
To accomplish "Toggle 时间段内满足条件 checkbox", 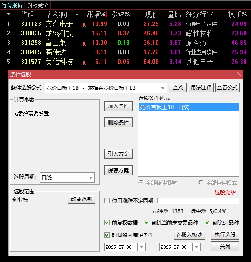I will tap(107, 235).
